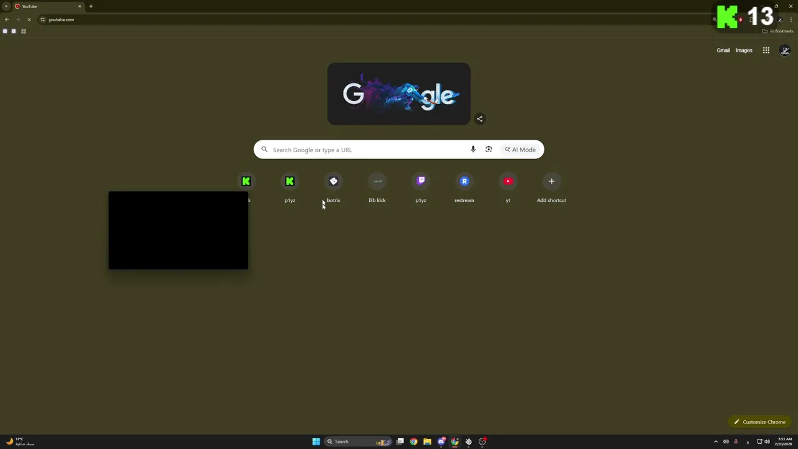Image resolution: width=798 pixels, height=449 pixels.
Task: Click the Customize Chrome button
Action: (x=759, y=422)
